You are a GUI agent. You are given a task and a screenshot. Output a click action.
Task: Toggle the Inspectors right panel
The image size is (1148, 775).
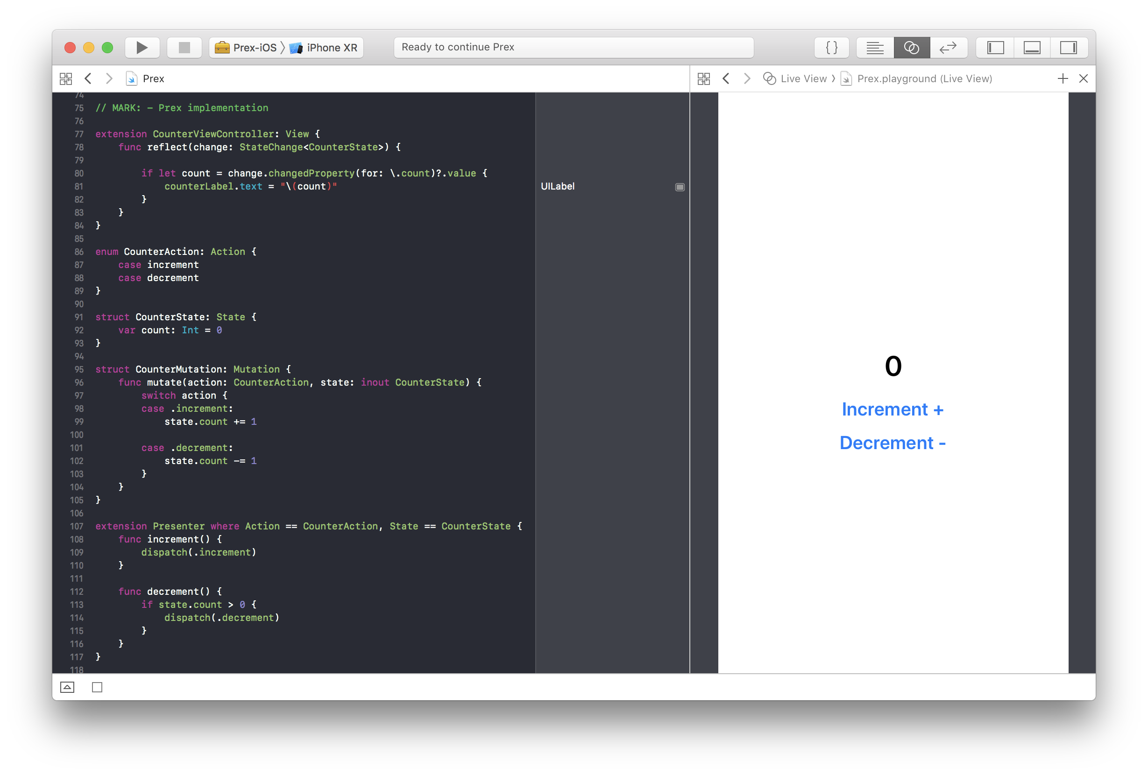pyautogui.click(x=1069, y=48)
